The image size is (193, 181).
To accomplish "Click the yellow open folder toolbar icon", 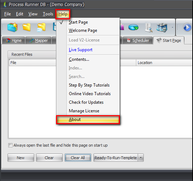I will coord(27,27).
